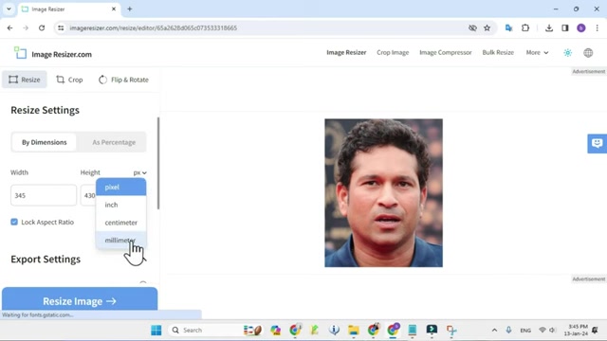Click the Width input field
607x341 pixels.
point(44,195)
